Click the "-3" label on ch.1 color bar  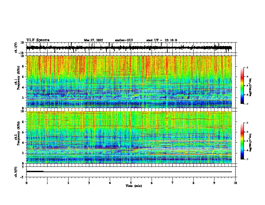coord(247,68)
